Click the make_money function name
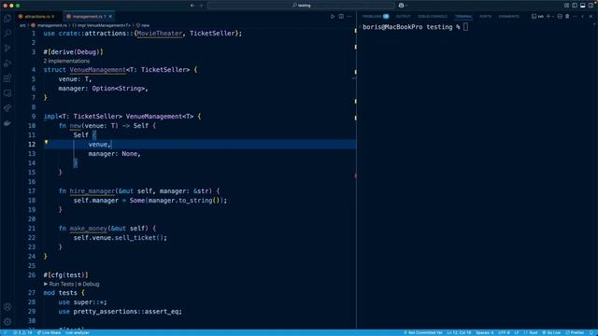This screenshot has height=336, width=598. tap(88, 228)
